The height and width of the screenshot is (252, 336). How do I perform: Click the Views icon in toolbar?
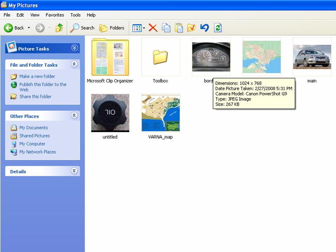[x=137, y=28]
